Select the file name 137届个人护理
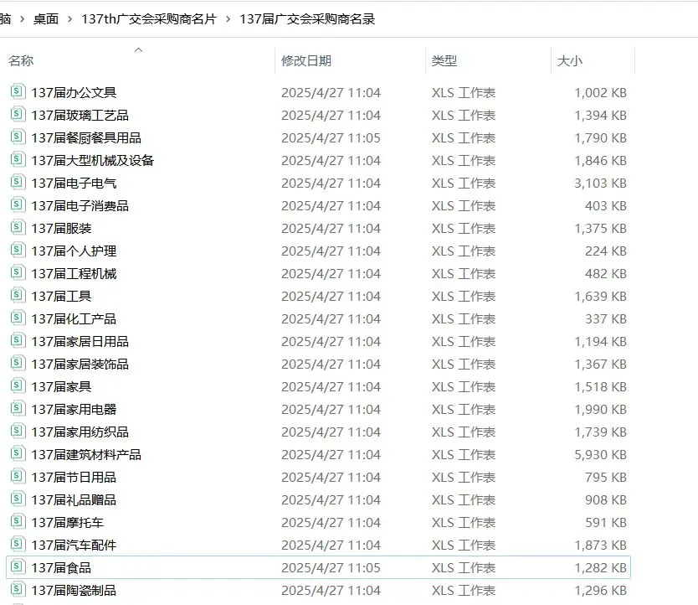This screenshot has height=605, width=698. coord(74,251)
